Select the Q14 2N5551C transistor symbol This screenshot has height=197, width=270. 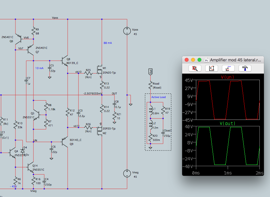click(x=30, y=167)
